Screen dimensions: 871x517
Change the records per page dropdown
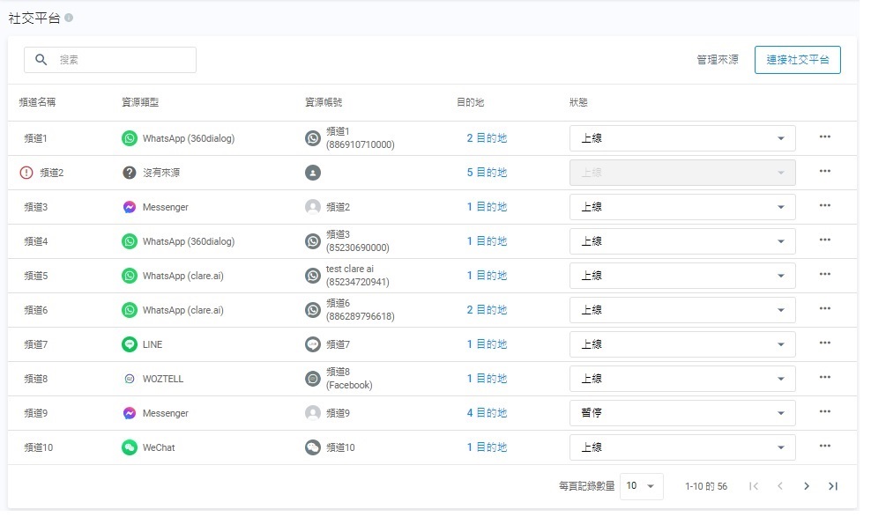point(642,486)
